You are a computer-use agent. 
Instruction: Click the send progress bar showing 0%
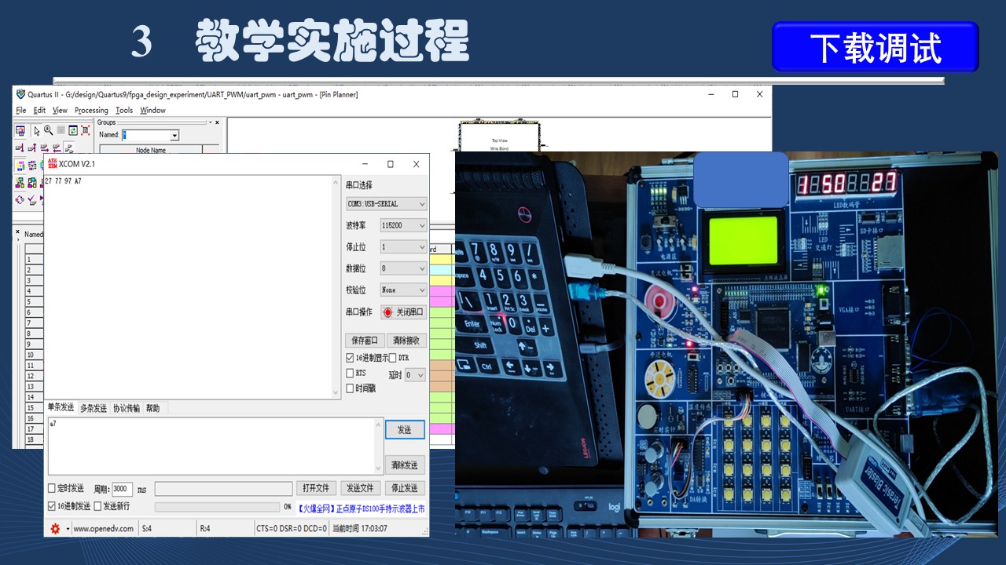pyautogui.click(x=217, y=507)
